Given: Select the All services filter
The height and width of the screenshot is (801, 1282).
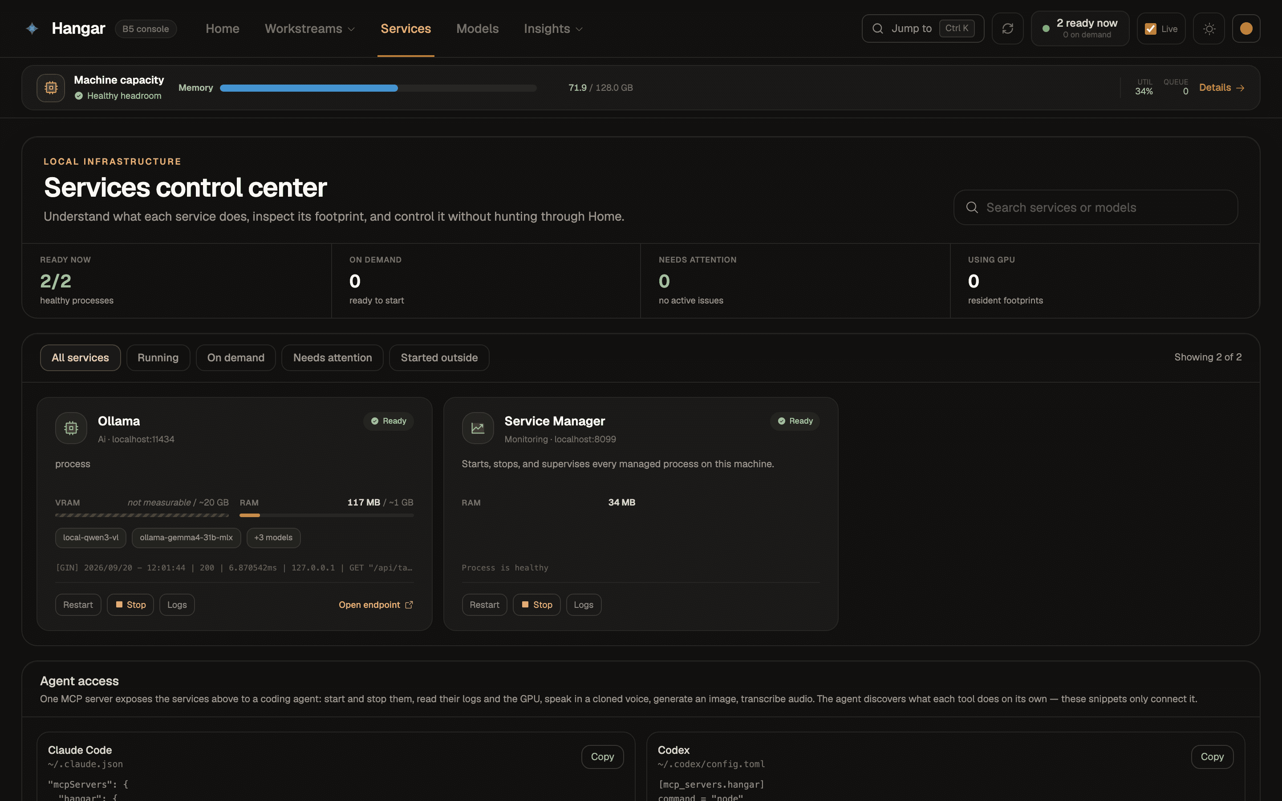Looking at the screenshot, I should click(x=81, y=358).
